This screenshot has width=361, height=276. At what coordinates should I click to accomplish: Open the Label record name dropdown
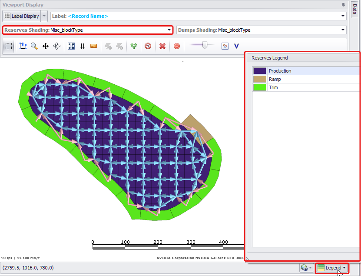[343, 16]
